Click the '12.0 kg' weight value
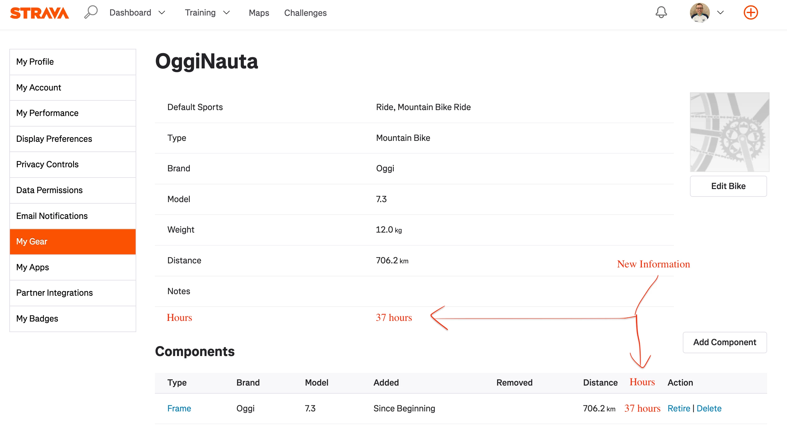Viewport: 787px width, 426px height. point(389,230)
